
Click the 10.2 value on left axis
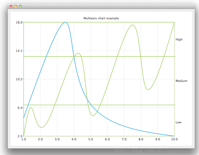19,79
